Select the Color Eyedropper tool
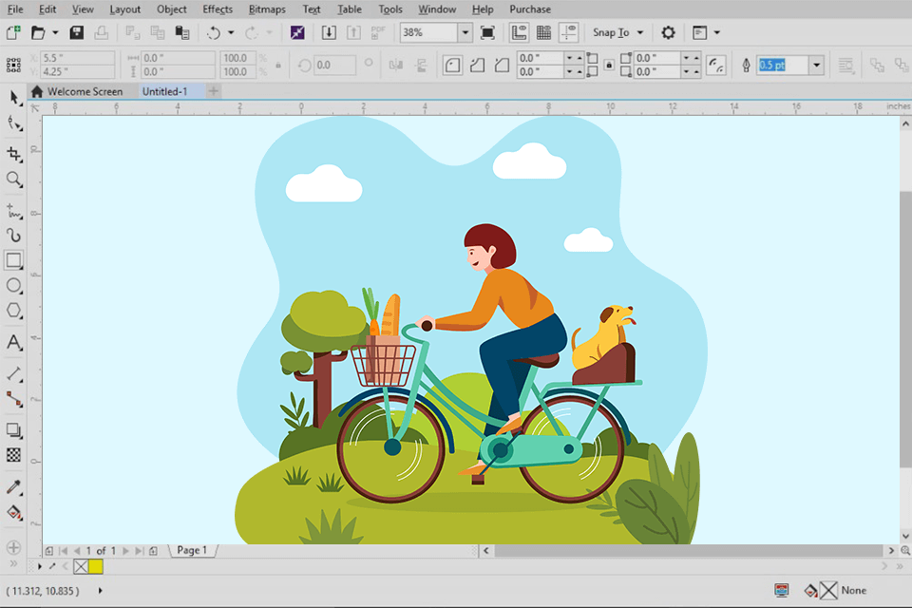 [13, 487]
